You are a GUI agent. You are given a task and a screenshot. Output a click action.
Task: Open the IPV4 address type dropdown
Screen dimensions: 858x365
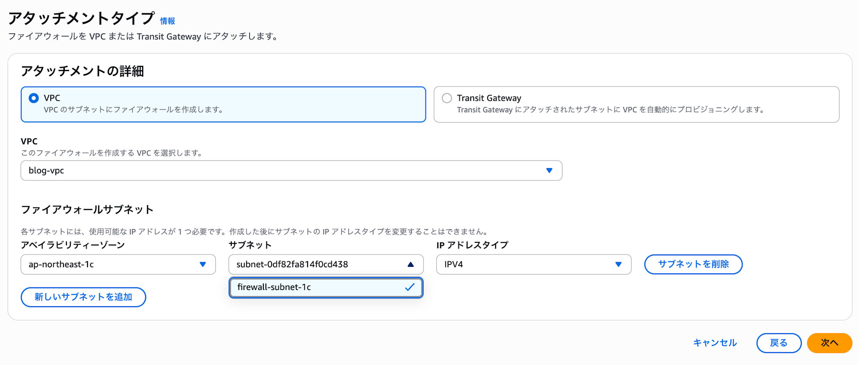click(523, 264)
